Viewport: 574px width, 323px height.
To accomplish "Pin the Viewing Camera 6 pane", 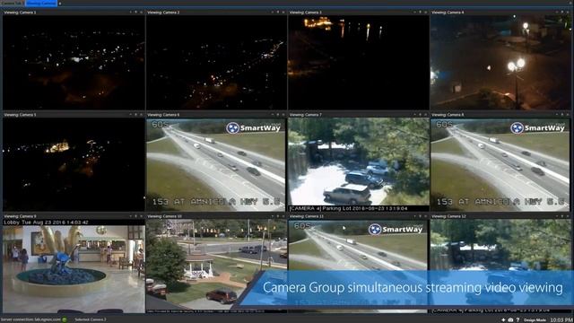I will 278,115.
